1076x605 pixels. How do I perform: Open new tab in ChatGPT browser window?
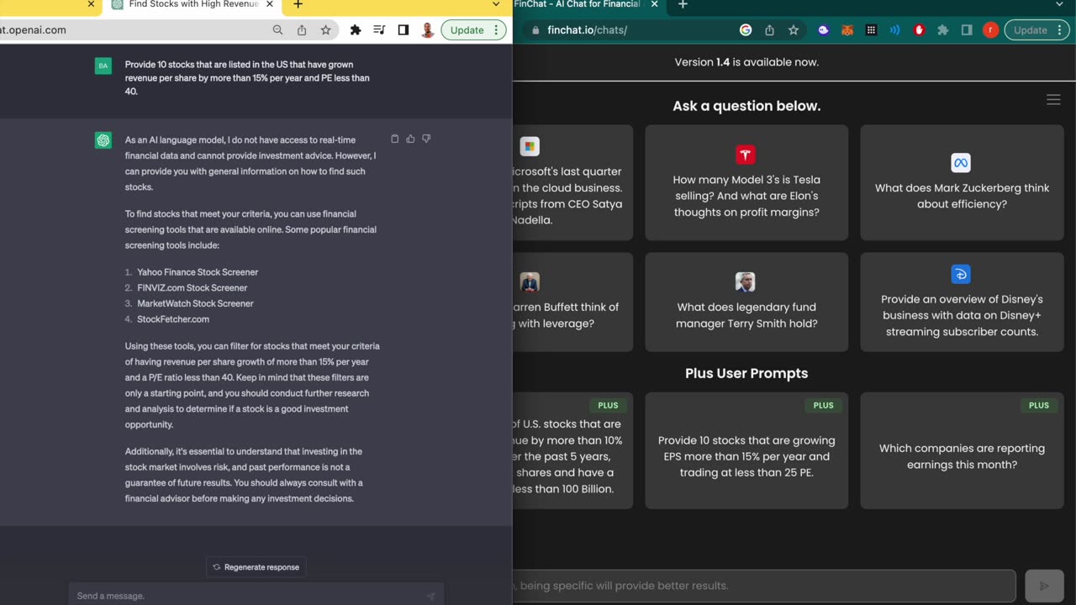pyautogui.click(x=298, y=4)
